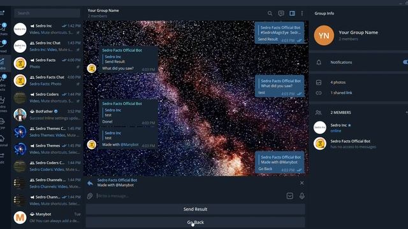Screen dimensions: 408x229
Task: Click the chat list Search field
Action: pyautogui.click(x=47, y=13)
